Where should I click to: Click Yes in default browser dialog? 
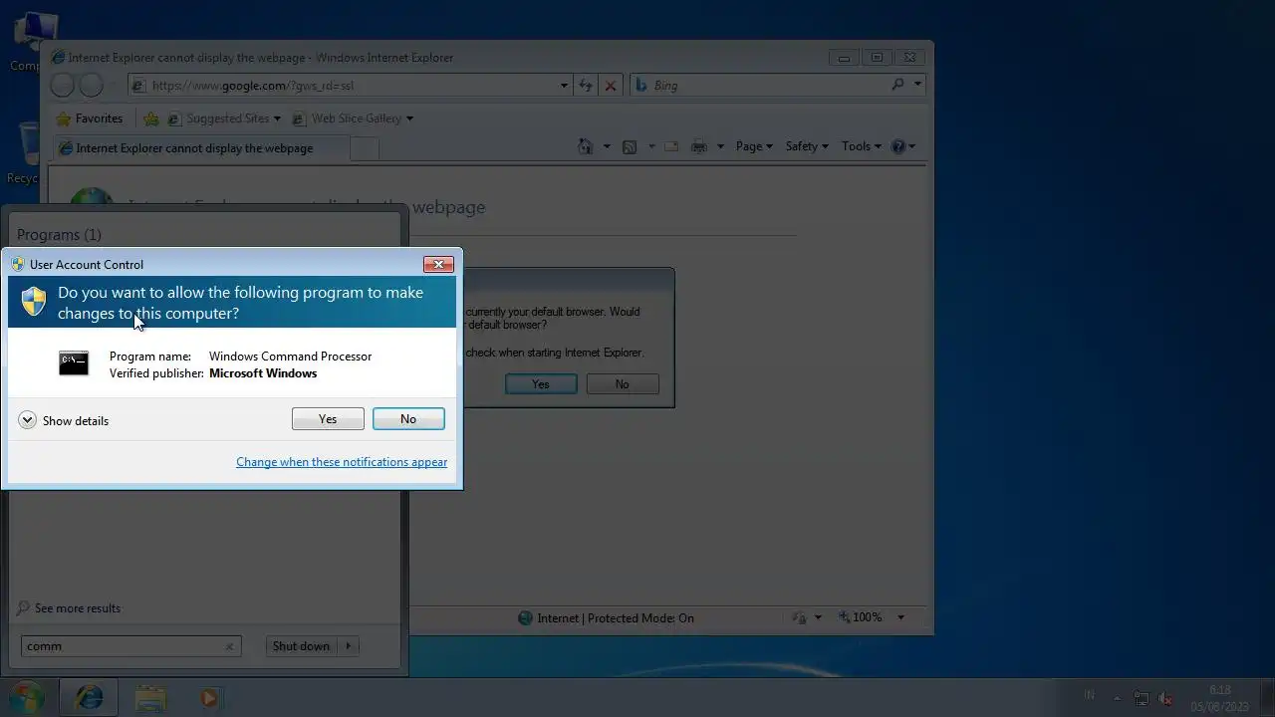[541, 384]
